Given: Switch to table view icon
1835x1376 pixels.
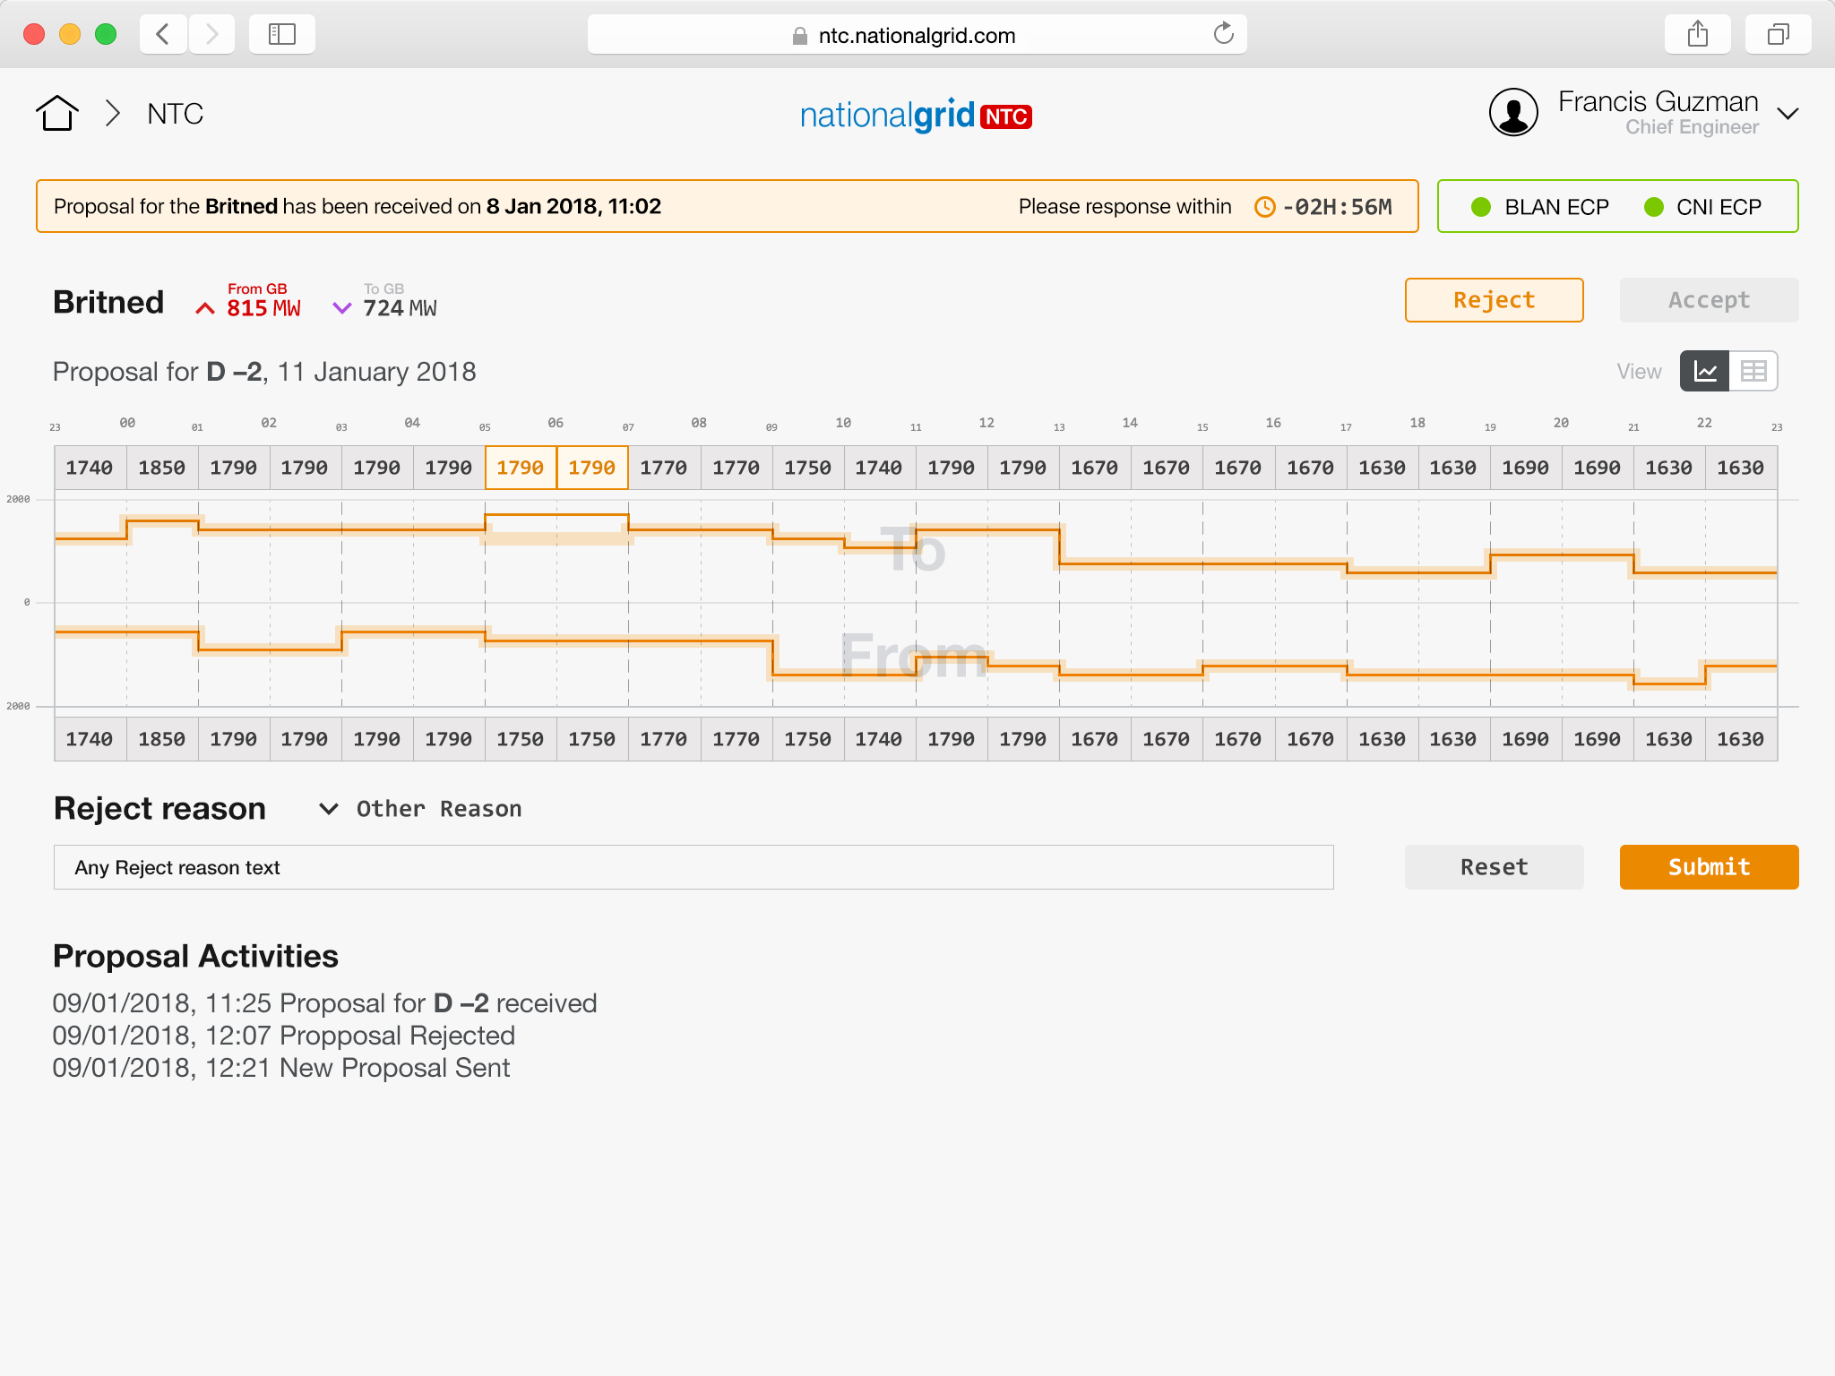Looking at the screenshot, I should click(x=1753, y=371).
